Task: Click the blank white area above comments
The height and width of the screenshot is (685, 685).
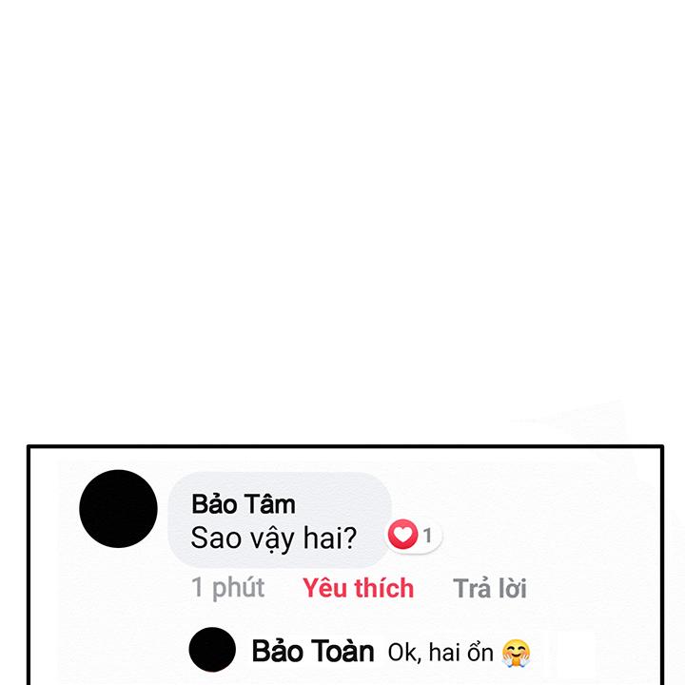Action: point(342,219)
